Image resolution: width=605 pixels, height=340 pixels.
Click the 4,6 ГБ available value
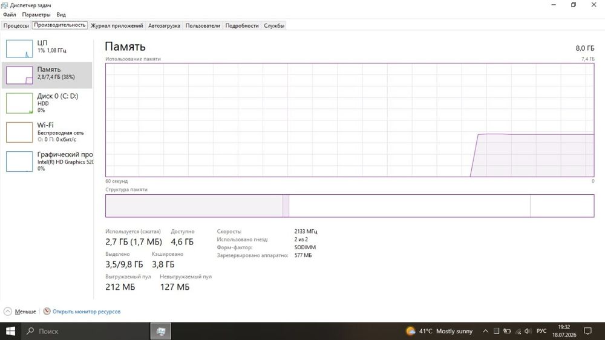(182, 242)
